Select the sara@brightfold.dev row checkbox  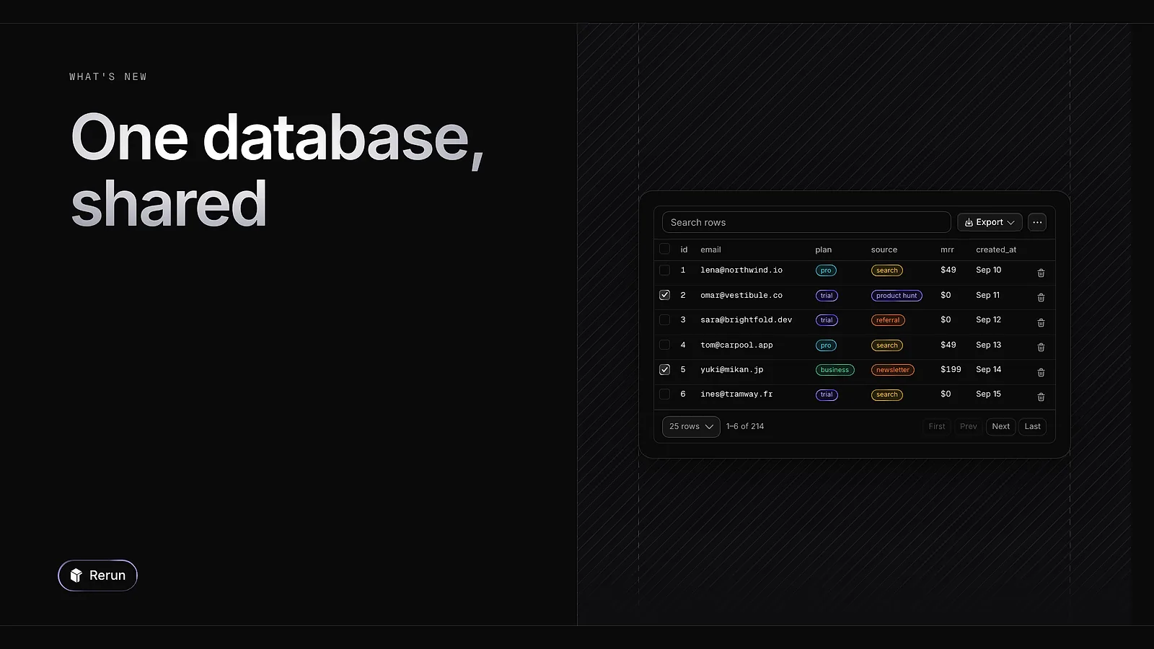pyautogui.click(x=664, y=319)
